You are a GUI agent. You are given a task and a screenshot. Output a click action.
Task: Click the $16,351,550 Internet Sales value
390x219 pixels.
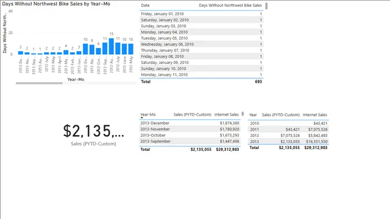(317, 142)
